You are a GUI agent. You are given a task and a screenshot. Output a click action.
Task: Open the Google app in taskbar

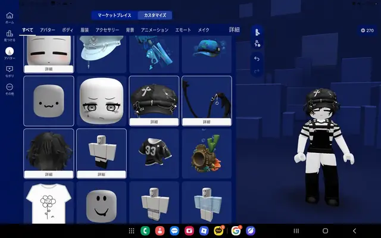point(236,231)
